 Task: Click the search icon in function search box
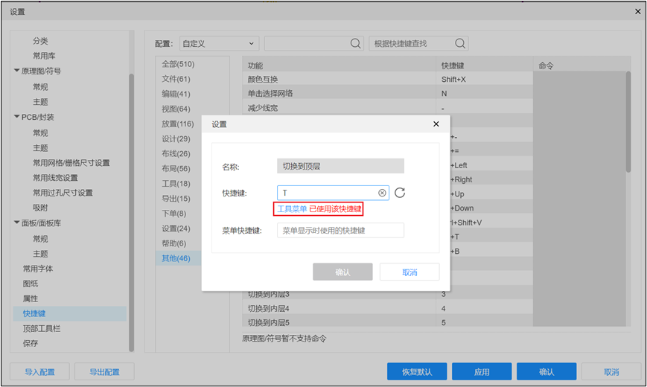click(x=355, y=43)
